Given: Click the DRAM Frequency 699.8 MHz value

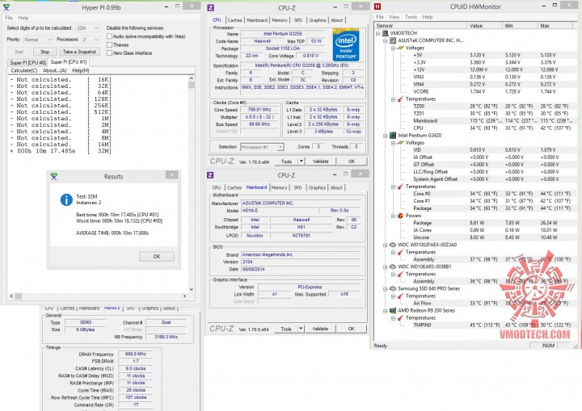Looking at the screenshot, I should [136, 354].
